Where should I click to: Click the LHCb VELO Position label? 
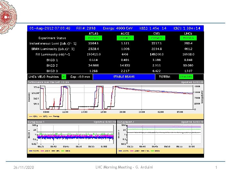43,77
